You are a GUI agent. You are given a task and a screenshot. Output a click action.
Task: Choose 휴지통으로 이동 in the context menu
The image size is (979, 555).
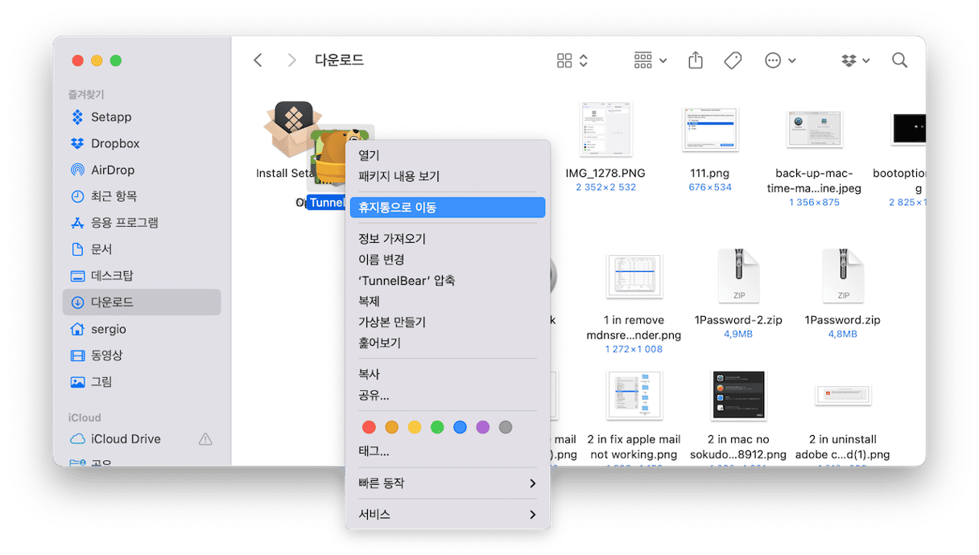(x=448, y=208)
